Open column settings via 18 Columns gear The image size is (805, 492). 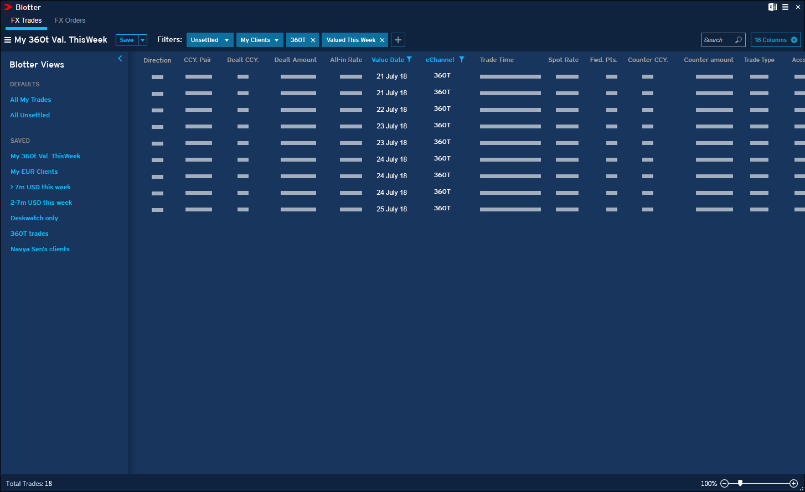[x=794, y=40]
